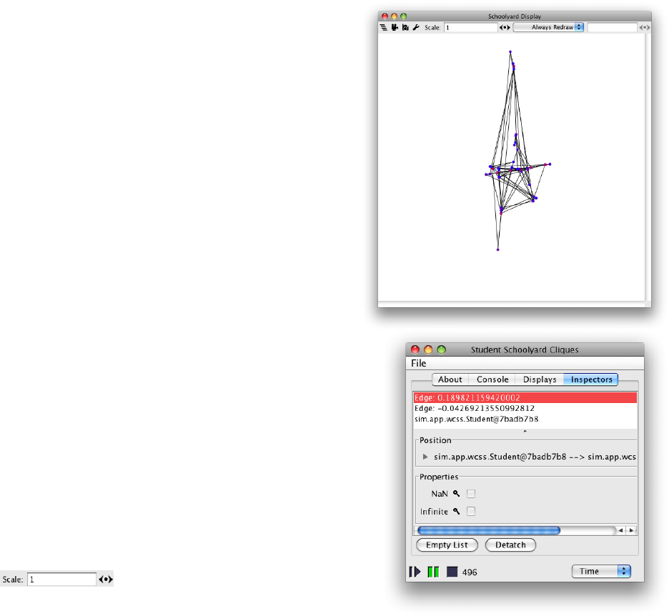
Task: Click the Scale field in Schoolyard Display toolbar
Action: tap(470, 27)
